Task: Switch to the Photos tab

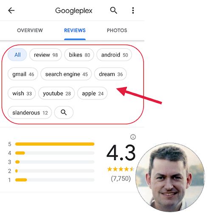Action: pos(117,30)
